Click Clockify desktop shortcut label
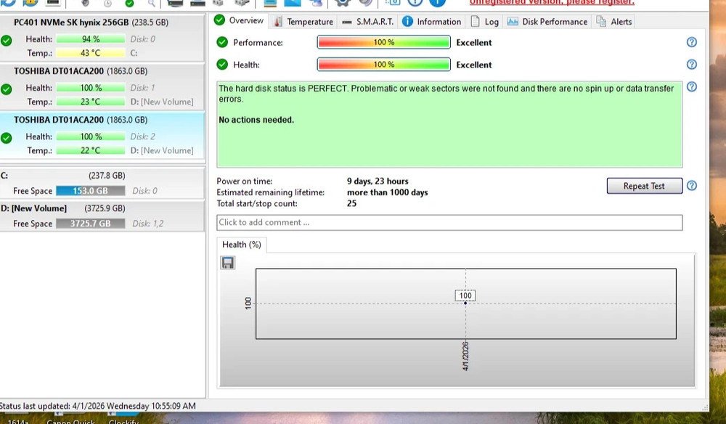This screenshot has width=726, height=424. pyautogui.click(x=123, y=422)
